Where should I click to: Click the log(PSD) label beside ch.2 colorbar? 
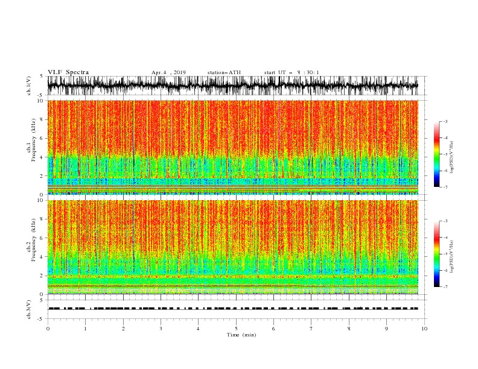coord(452,257)
